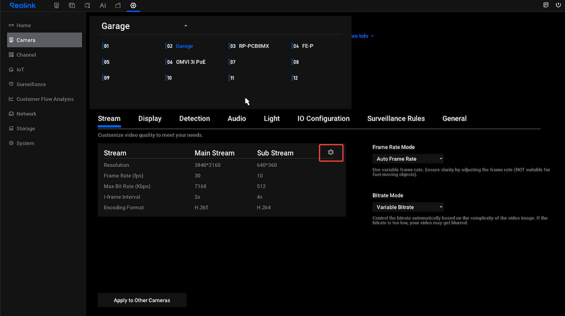The height and width of the screenshot is (316, 565).
Task: Click sub stream resolution 640*360
Action: [267, 165]
